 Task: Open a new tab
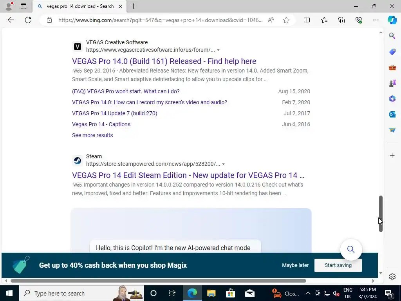133,6
